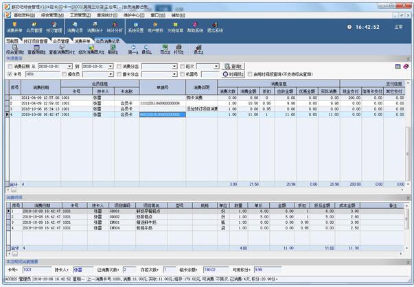Click main table horizontal scrollbar thumb
The width and height of the screenshot is (414, 287).
coord(14,190)
